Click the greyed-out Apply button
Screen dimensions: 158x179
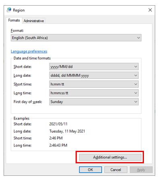pos(141,170)
